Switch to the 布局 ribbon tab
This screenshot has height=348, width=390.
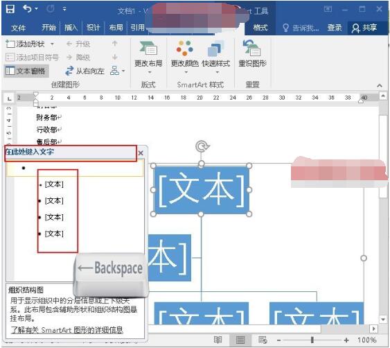116,27
